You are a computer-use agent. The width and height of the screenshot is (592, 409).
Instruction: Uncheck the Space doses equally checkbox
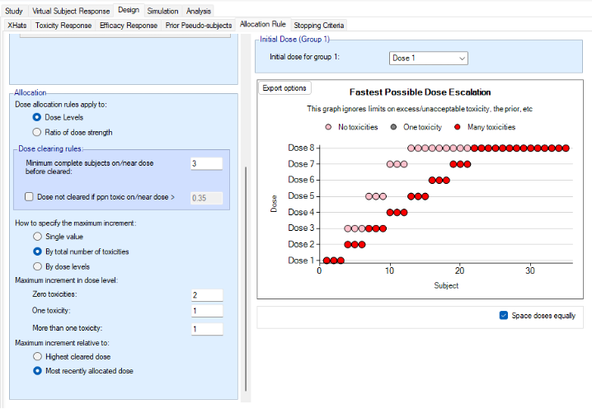tap(504, 315)
